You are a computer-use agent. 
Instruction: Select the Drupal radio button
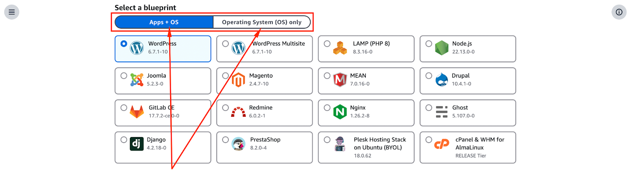click(429, 76)
